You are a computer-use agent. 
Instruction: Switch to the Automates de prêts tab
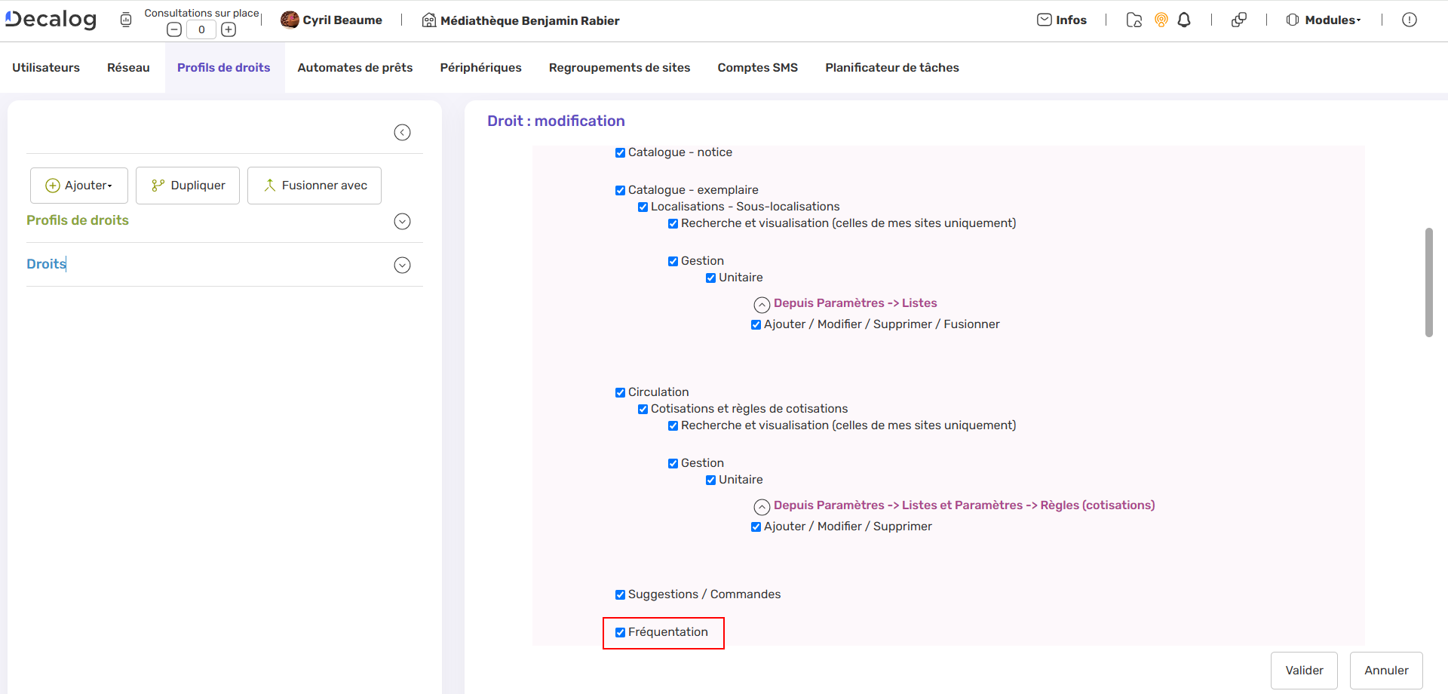pos(354,68)
